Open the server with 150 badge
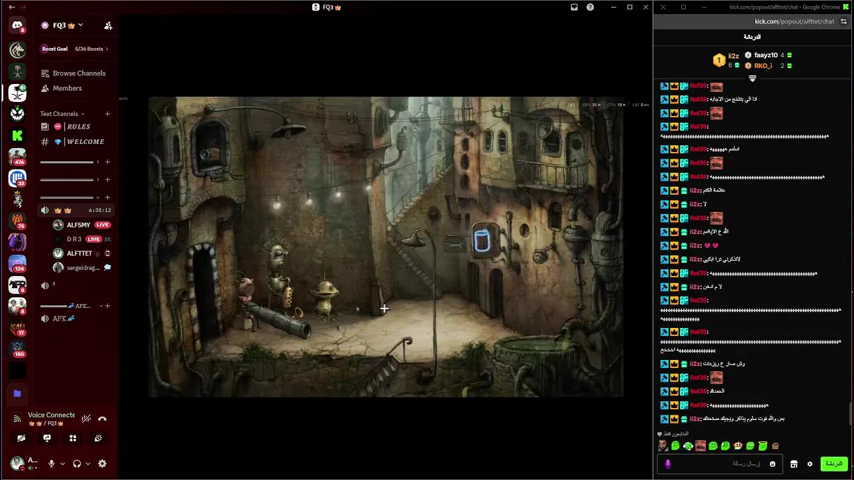854x480 pixels. tap(17, 349)
